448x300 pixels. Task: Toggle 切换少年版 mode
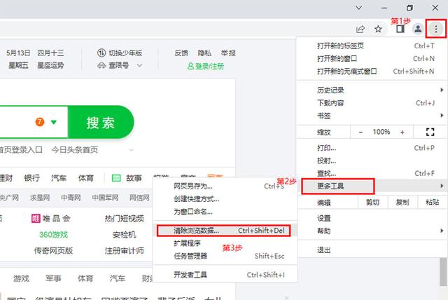[120, 53]
